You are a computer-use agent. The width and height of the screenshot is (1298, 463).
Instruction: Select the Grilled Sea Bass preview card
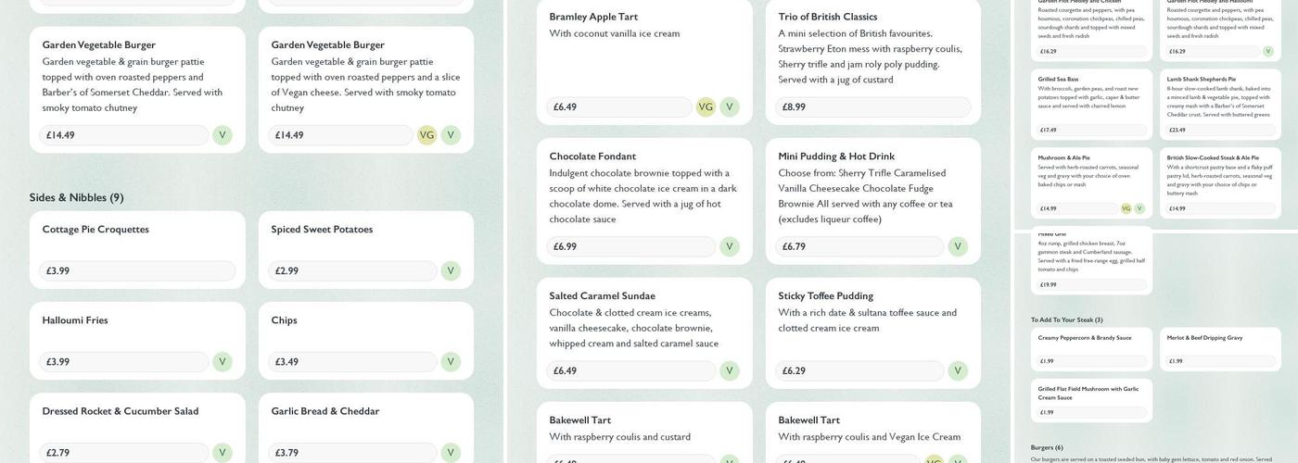tap(1091, 104)
